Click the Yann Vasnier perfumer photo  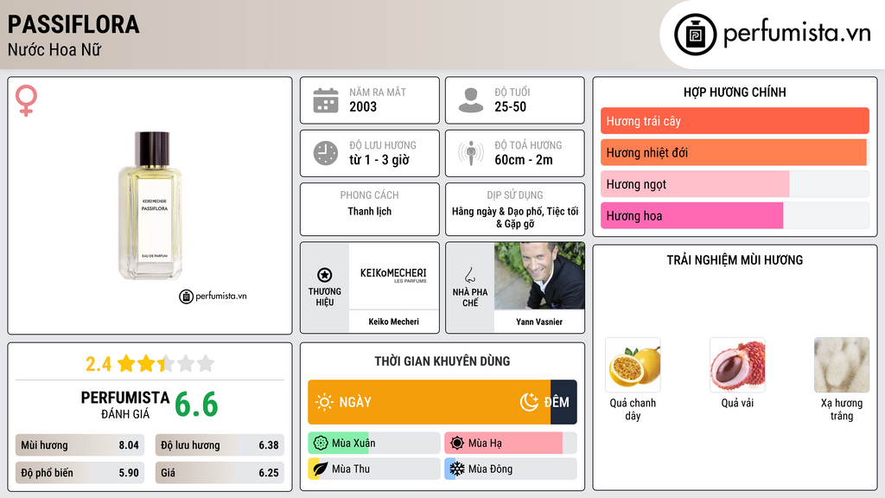tap(539, 276)
